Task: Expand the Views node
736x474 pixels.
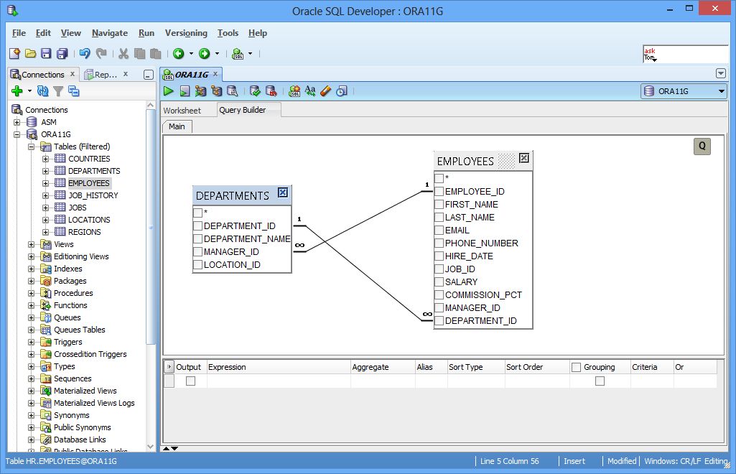Action: point(31,244)
